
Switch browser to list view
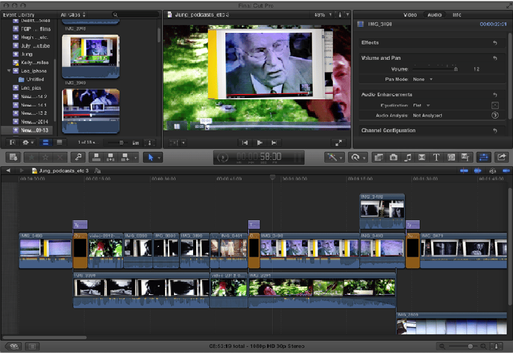coord(59,142)
